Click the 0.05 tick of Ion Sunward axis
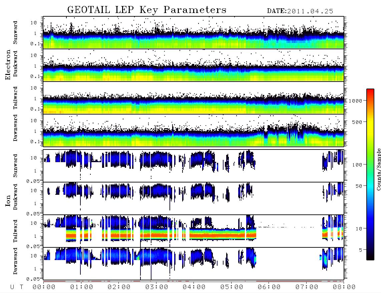 [33, 181]
